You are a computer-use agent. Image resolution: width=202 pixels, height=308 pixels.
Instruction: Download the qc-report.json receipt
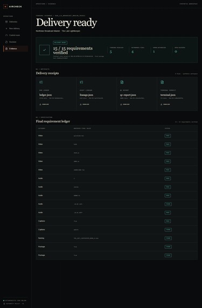pos(125,104)
